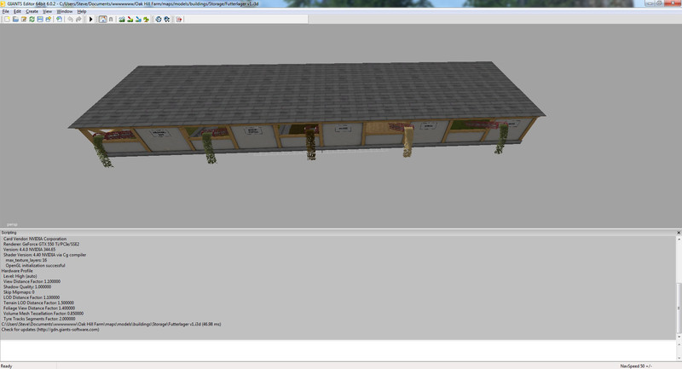Open the Create menu

(x=32, y=11)
